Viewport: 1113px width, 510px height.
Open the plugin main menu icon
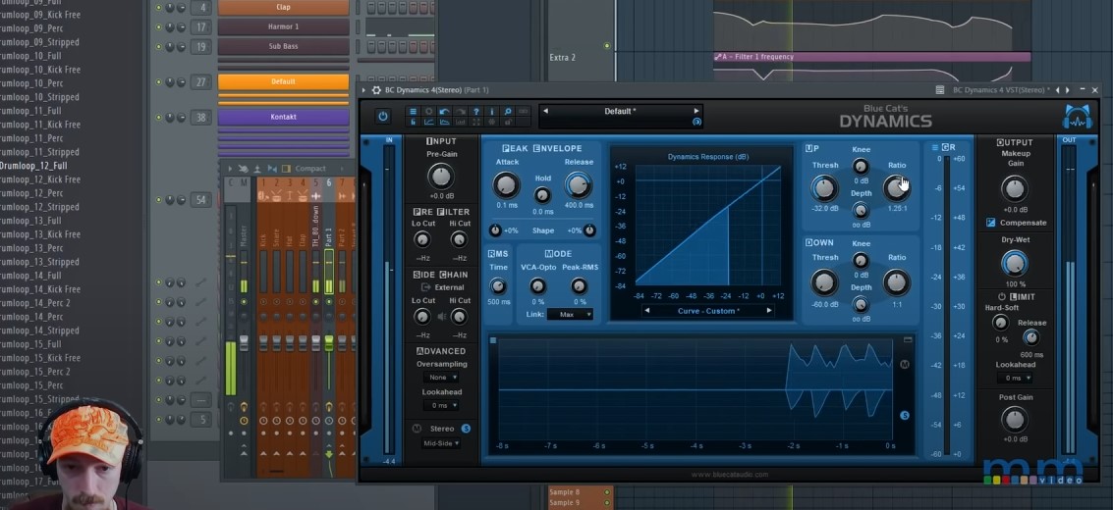[x=414, y=111]
